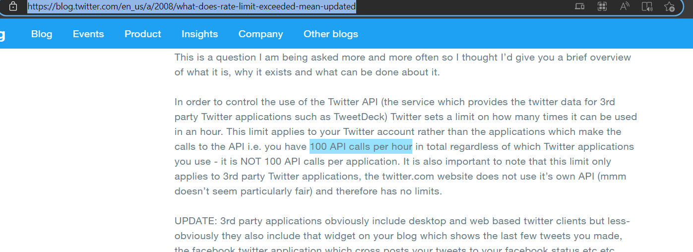The image size is (693, 252).
Task: Open the Events navigation item
Action: pyautogui.click(x=88, y=34)
